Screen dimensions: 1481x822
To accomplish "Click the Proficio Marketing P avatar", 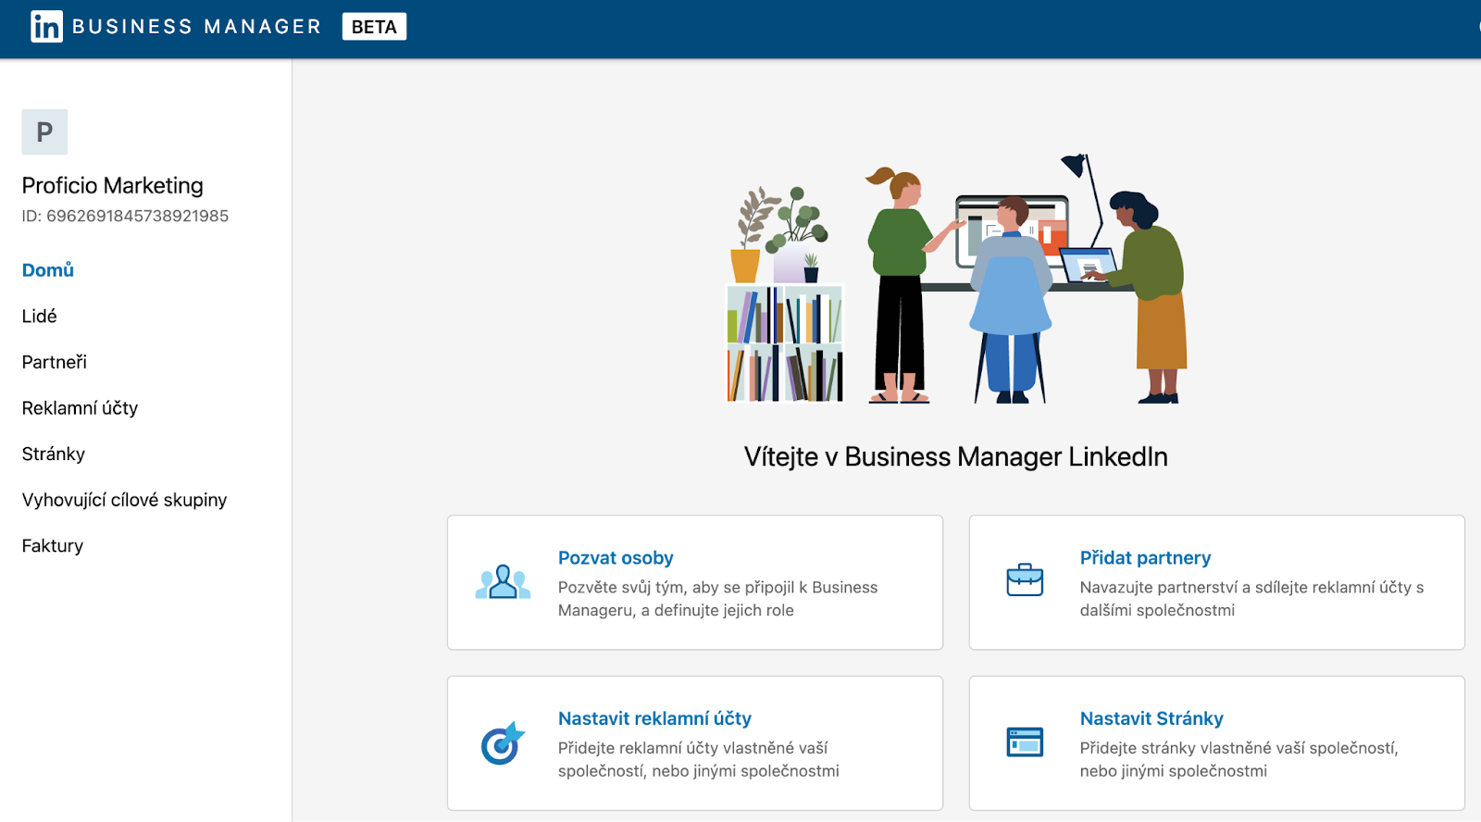I will 44,132.
